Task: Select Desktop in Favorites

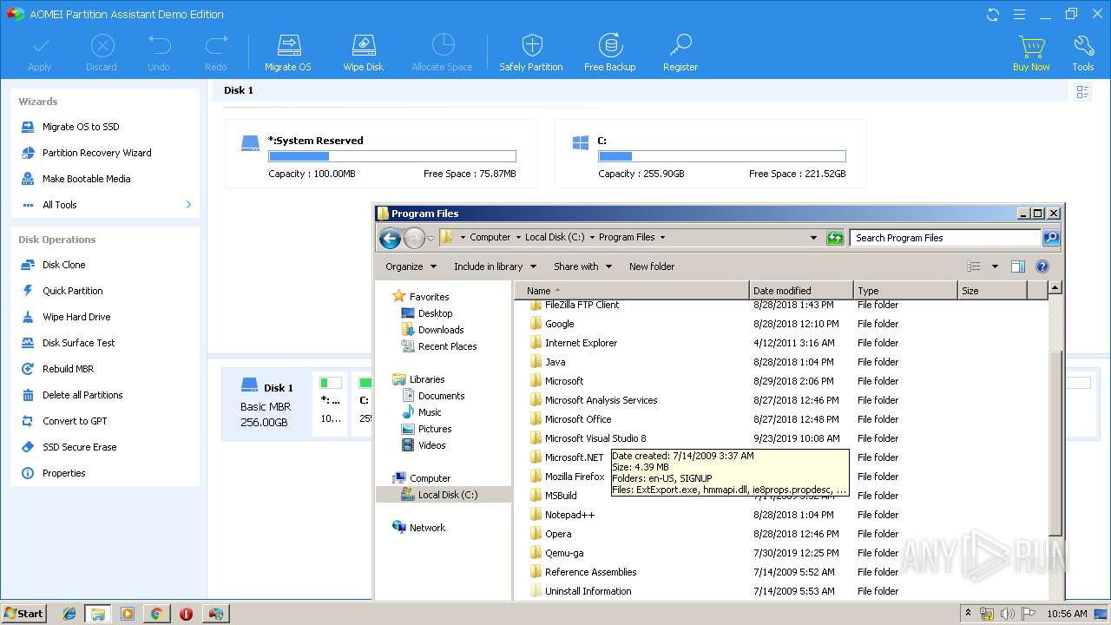Action: click(x=435, y=313)
